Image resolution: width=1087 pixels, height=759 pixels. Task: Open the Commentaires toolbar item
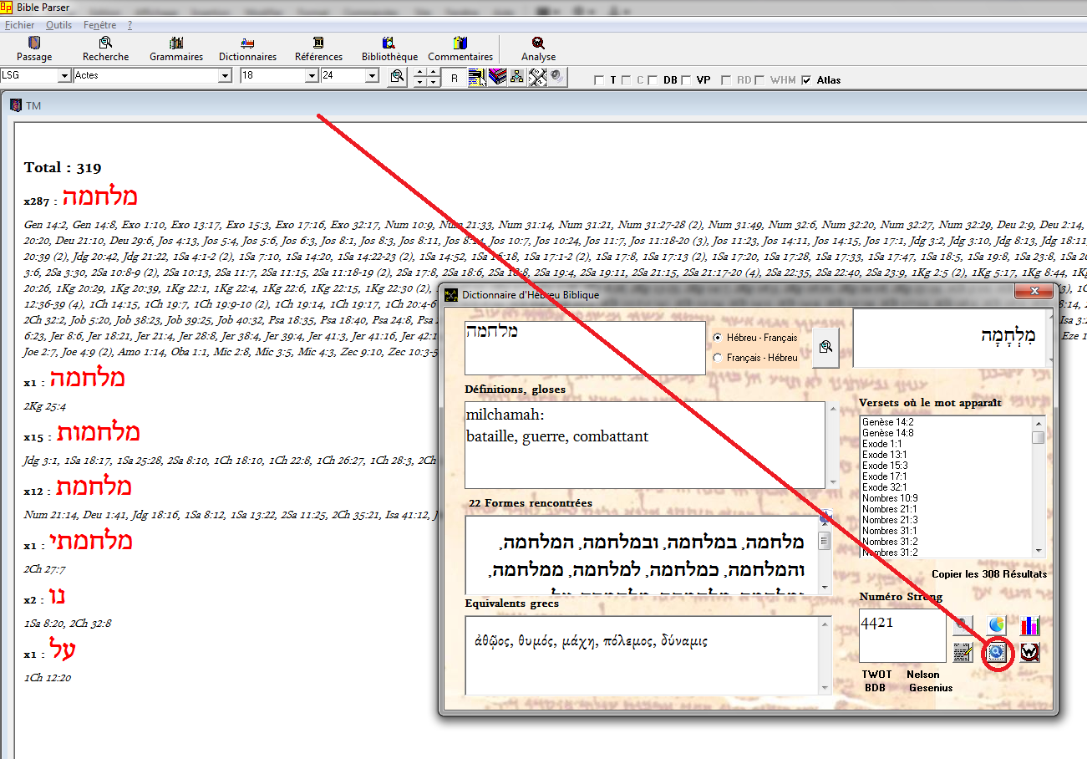(x=460, y=49)
